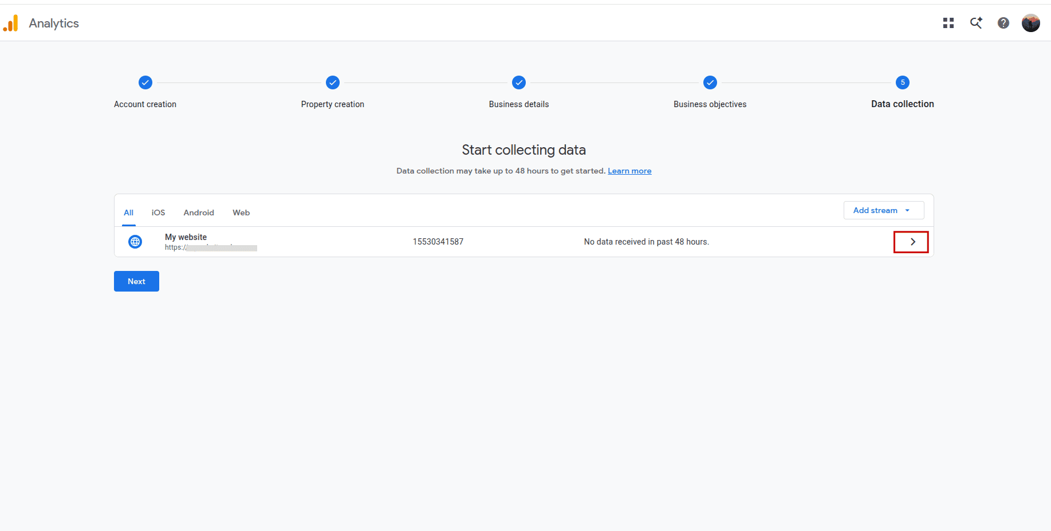Click 'No data received in past 48 hours' text
Screen dimensions: 1051x531
point(647,242)
